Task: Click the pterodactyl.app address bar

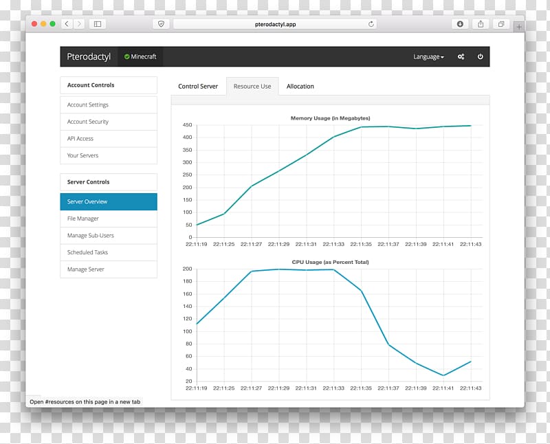Action: coord(275,24)
